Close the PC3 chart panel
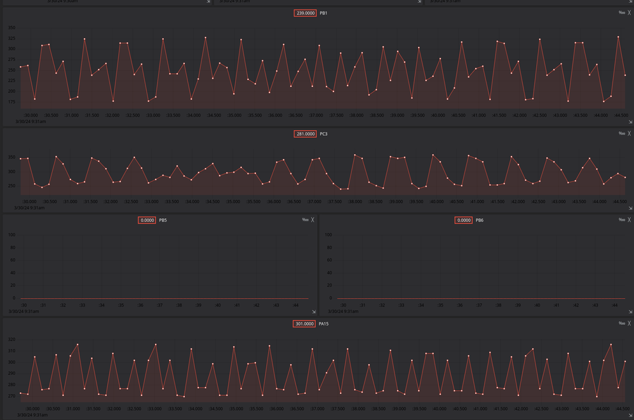The image size is (634, 420). (x=629, y=134)
